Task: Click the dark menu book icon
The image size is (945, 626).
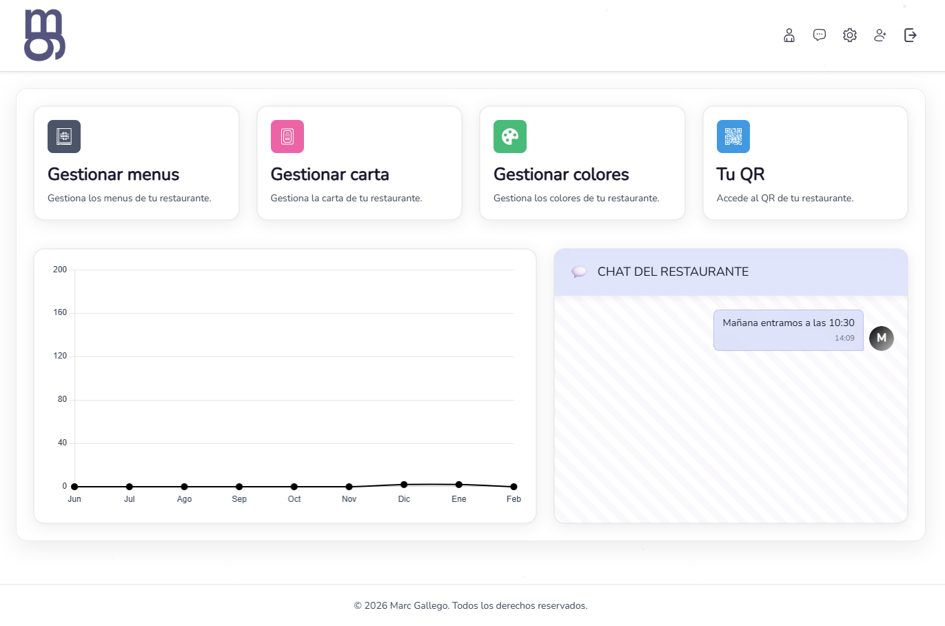Action: click(64, 137)
